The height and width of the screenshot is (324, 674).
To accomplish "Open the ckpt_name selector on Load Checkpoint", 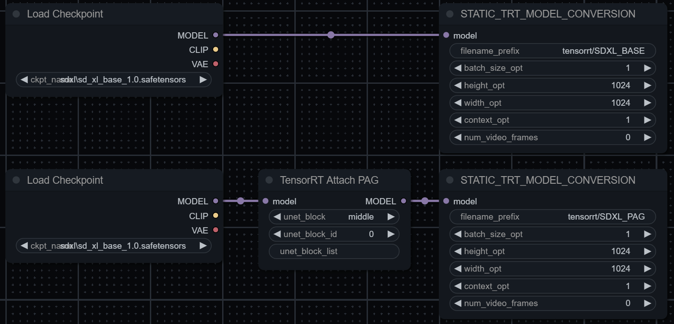I will [114, 79].
